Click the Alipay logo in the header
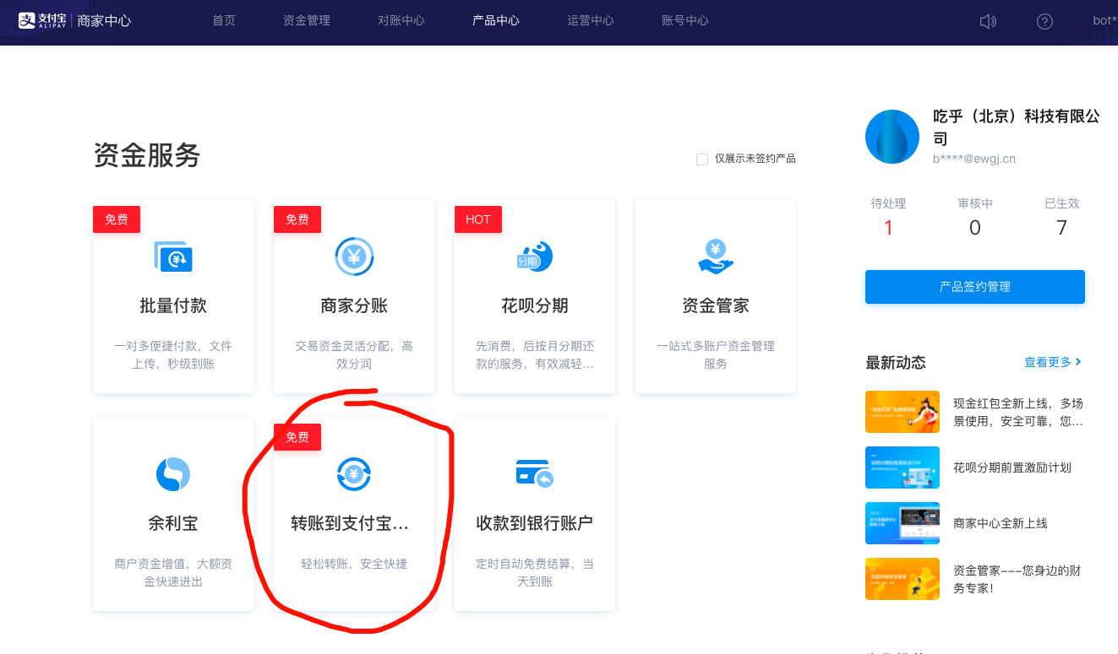1118x654 pixels. [x=42, y=20]
